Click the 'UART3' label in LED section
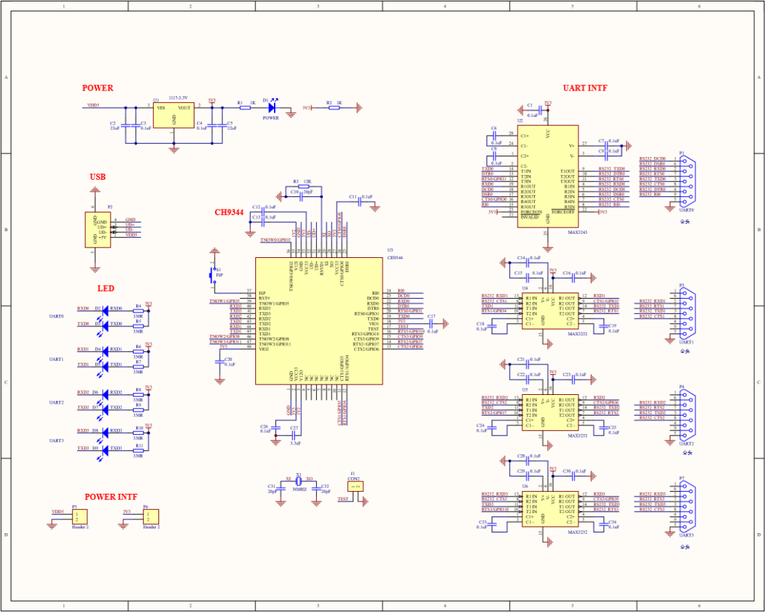 click(57, 441)
